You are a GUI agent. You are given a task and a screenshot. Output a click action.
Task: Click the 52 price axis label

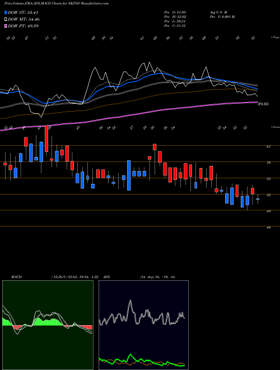tap(268, 195)
